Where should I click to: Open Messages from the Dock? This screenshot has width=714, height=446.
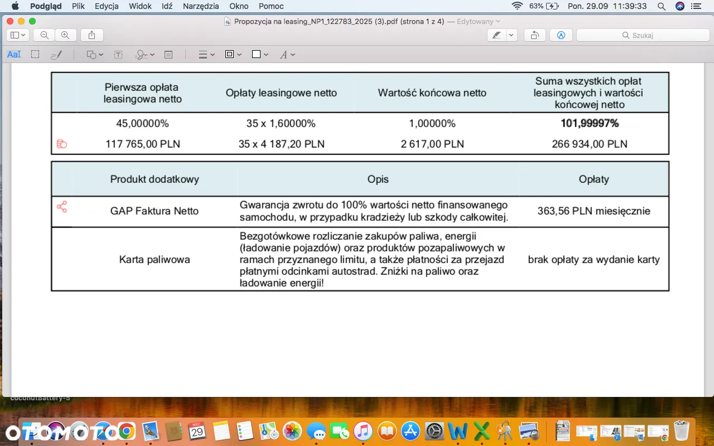click(316, 431)
